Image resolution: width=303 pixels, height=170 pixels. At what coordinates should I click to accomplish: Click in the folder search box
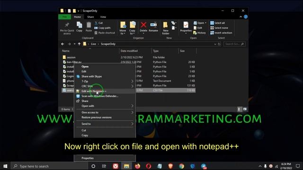[x=234, y=44]
